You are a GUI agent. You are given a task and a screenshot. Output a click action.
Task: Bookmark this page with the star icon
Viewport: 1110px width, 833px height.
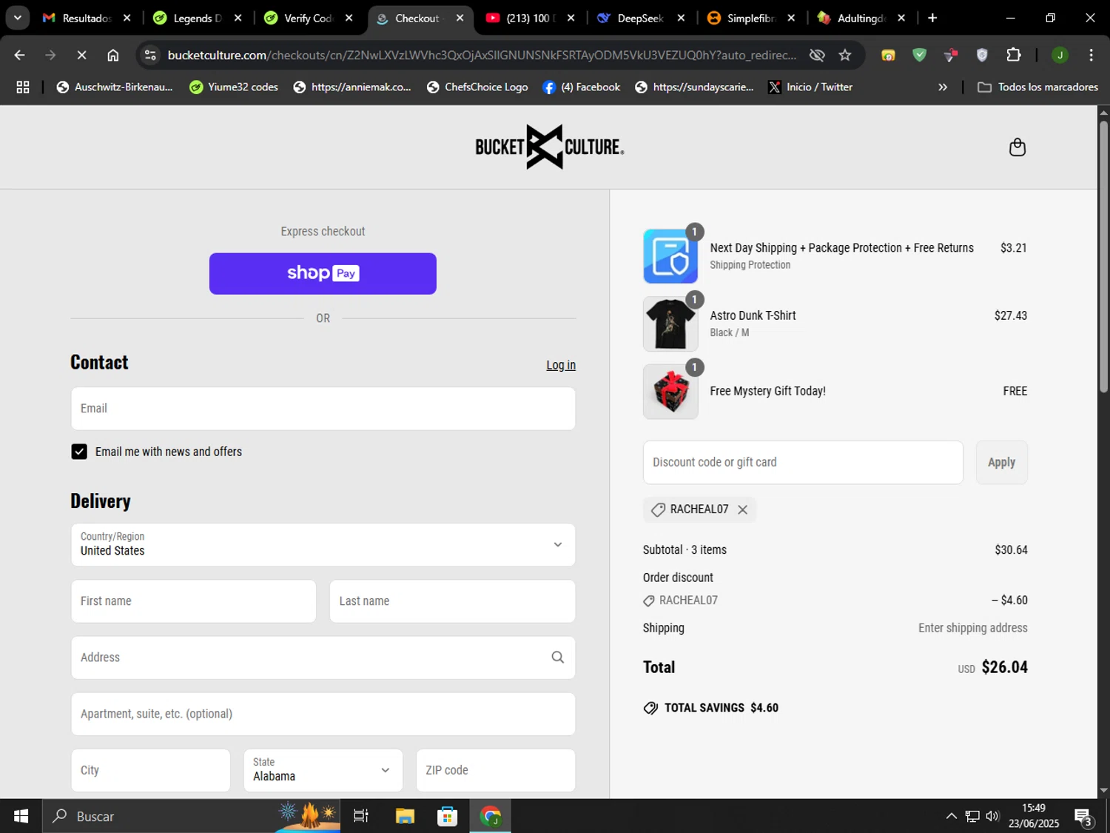click(x=844, y=55)
